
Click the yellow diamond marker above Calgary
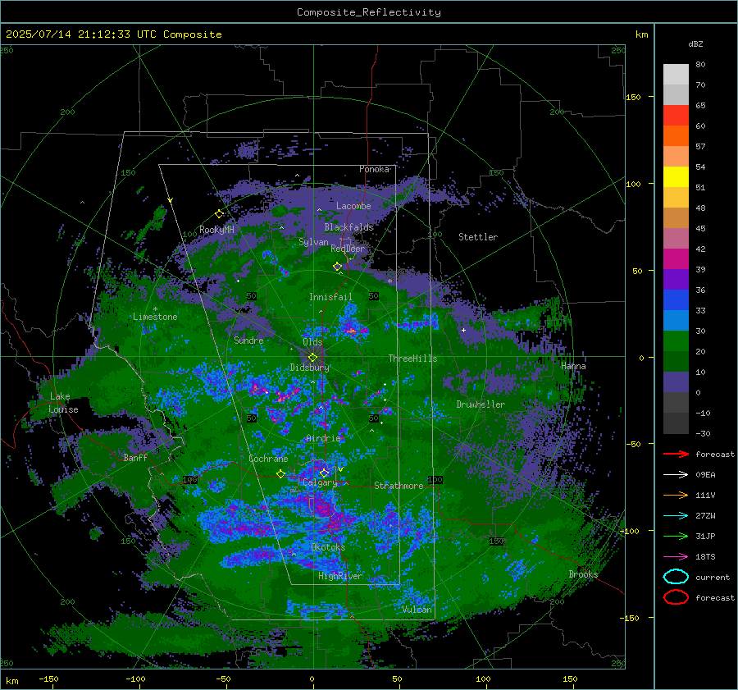324,473
